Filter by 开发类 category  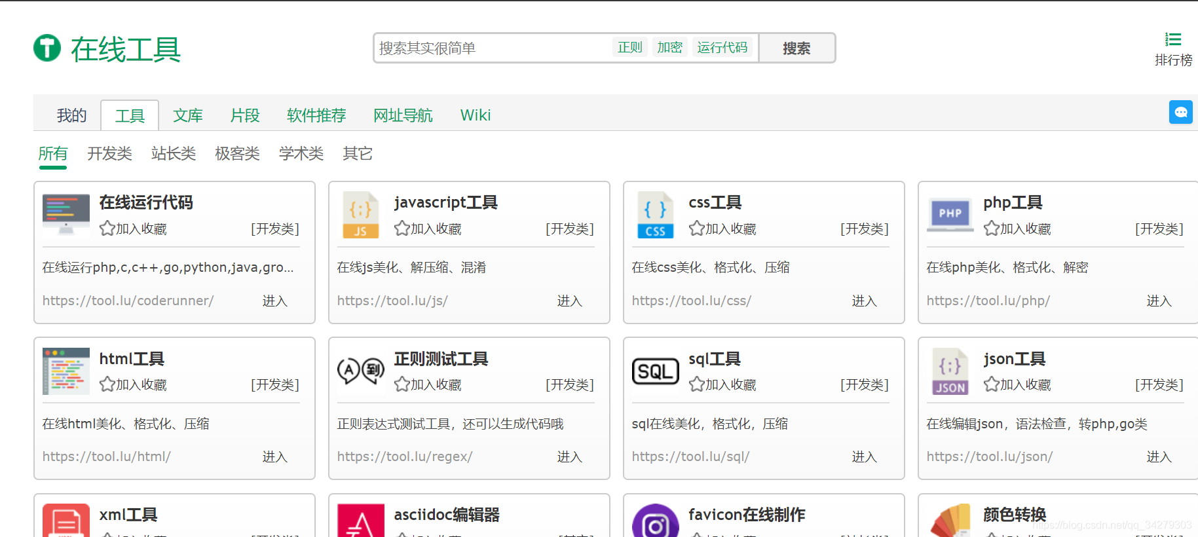coord(109,153)
